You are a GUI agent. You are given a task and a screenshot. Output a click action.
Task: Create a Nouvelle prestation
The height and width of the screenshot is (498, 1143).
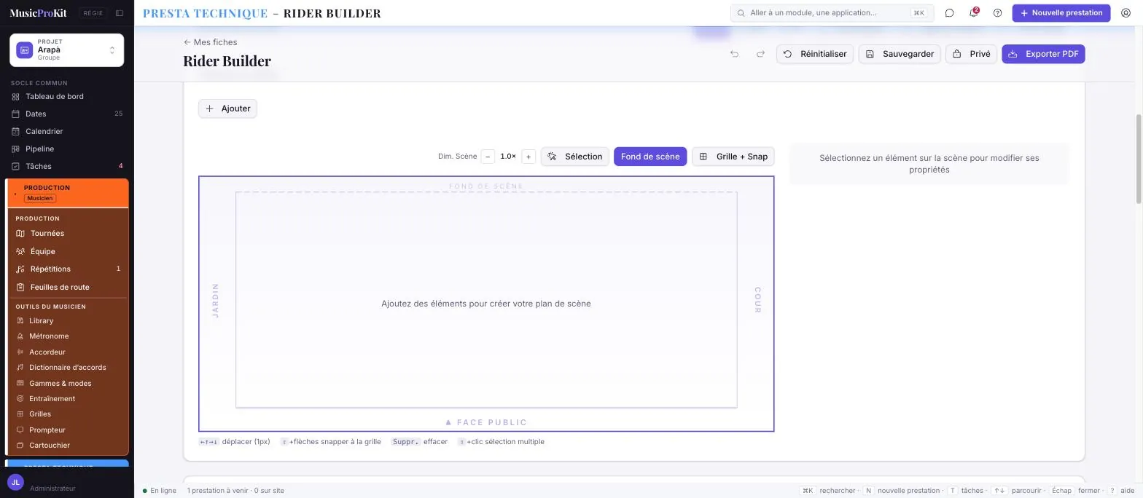click(1061, 13)
